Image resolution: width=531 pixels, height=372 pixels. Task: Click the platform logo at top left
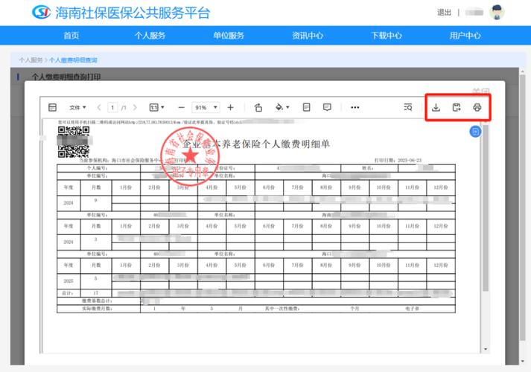(x=41, y=13)
